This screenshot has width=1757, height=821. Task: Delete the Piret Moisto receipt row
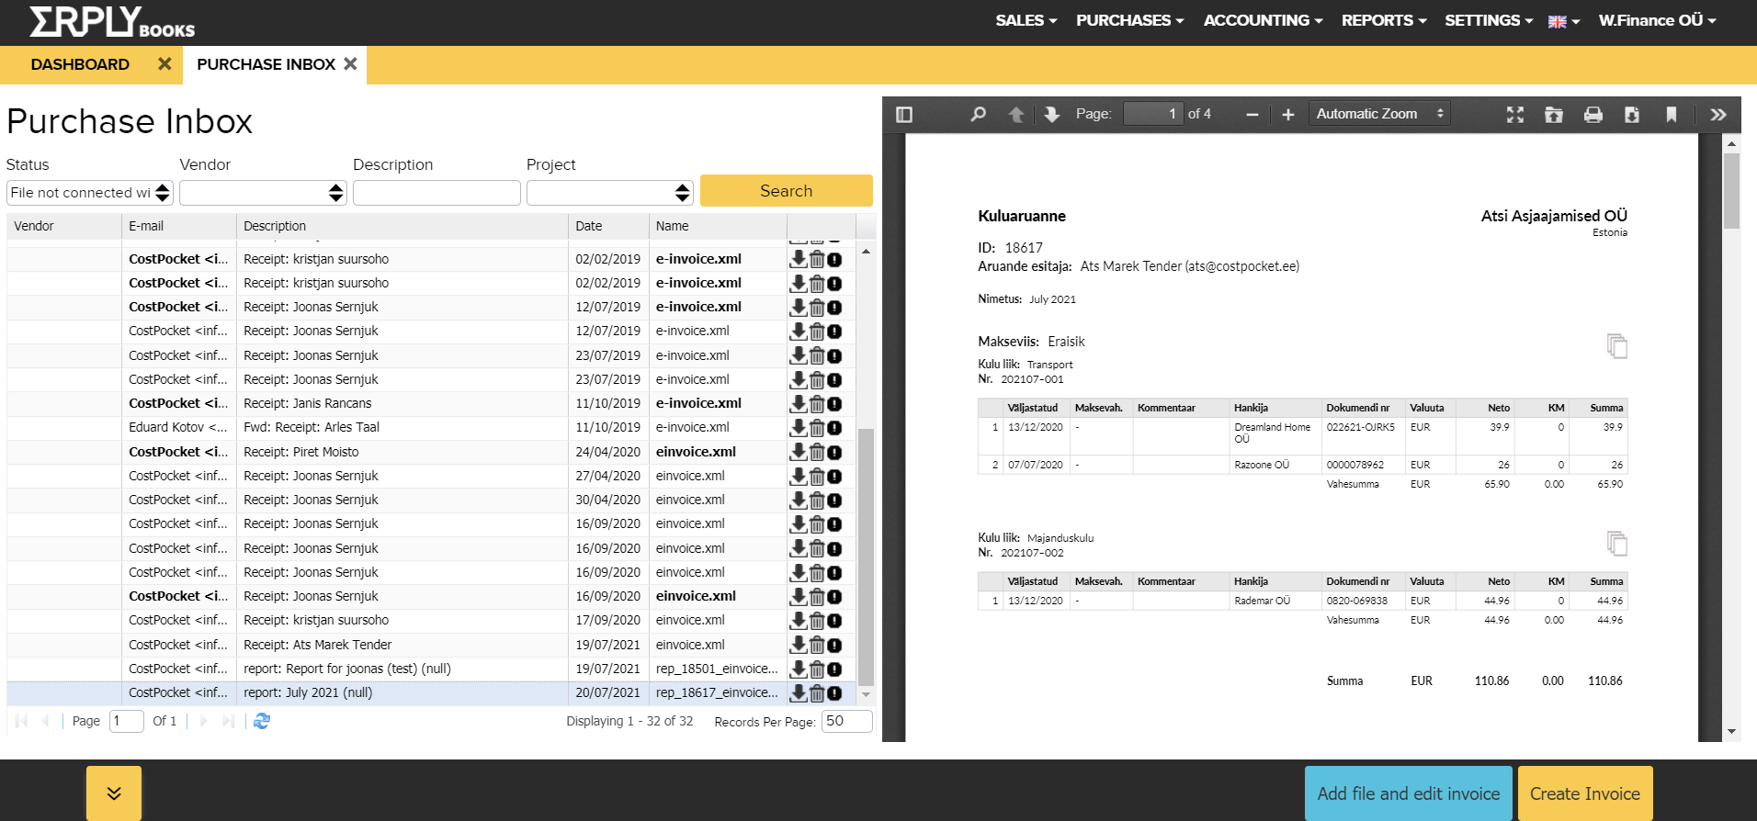(x=817, y=452)
